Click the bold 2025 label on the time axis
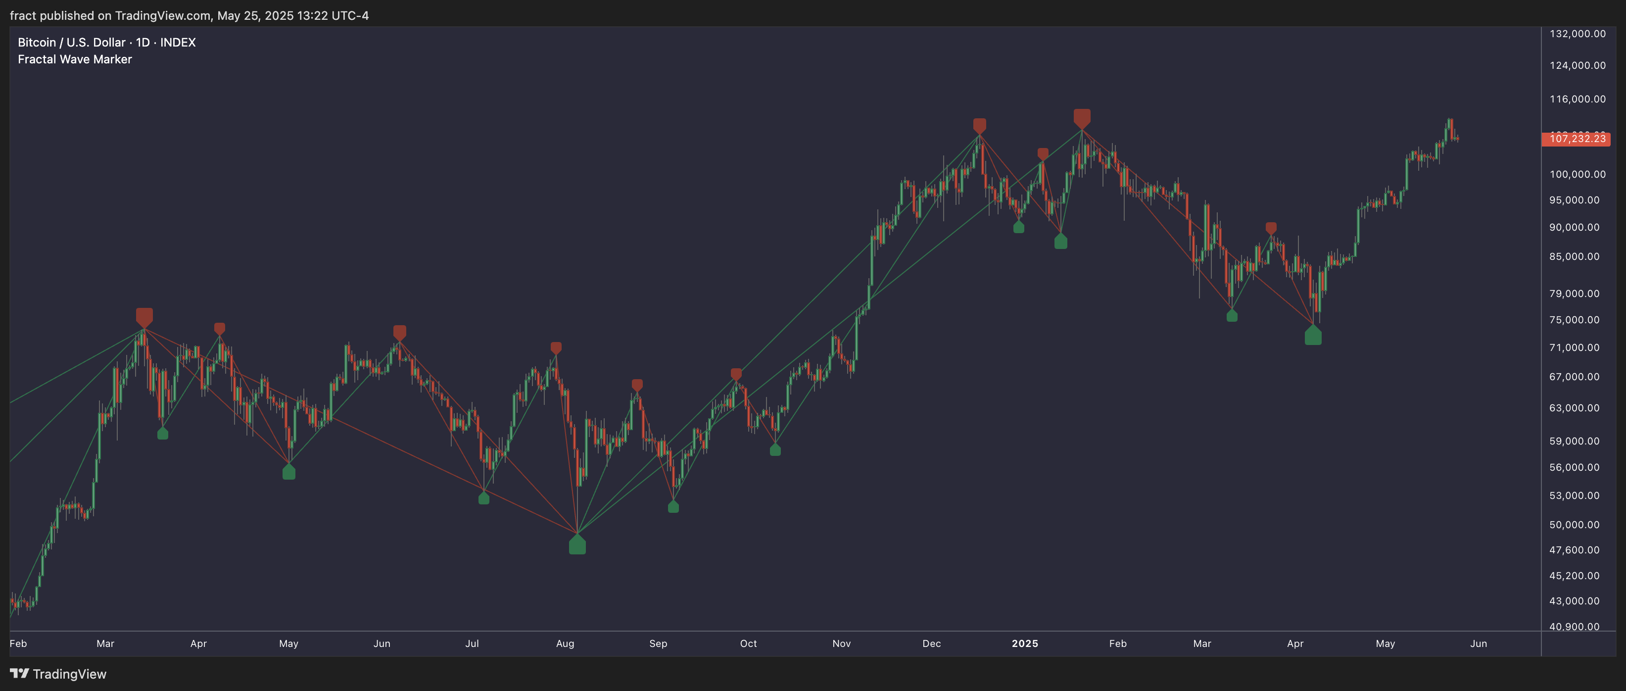Screen dimensions: 1626x691 click(1025, 643)
